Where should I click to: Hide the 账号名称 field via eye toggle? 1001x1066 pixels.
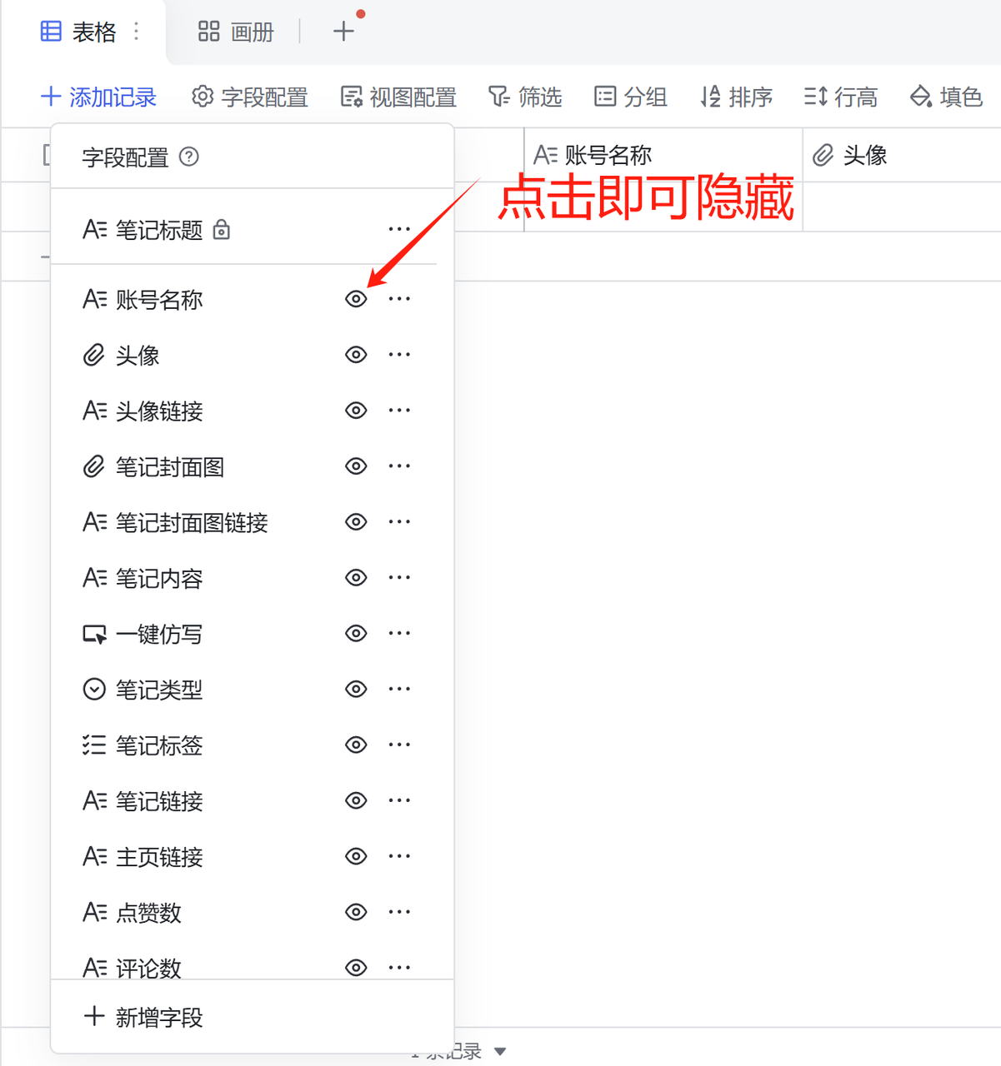point(356,298)
